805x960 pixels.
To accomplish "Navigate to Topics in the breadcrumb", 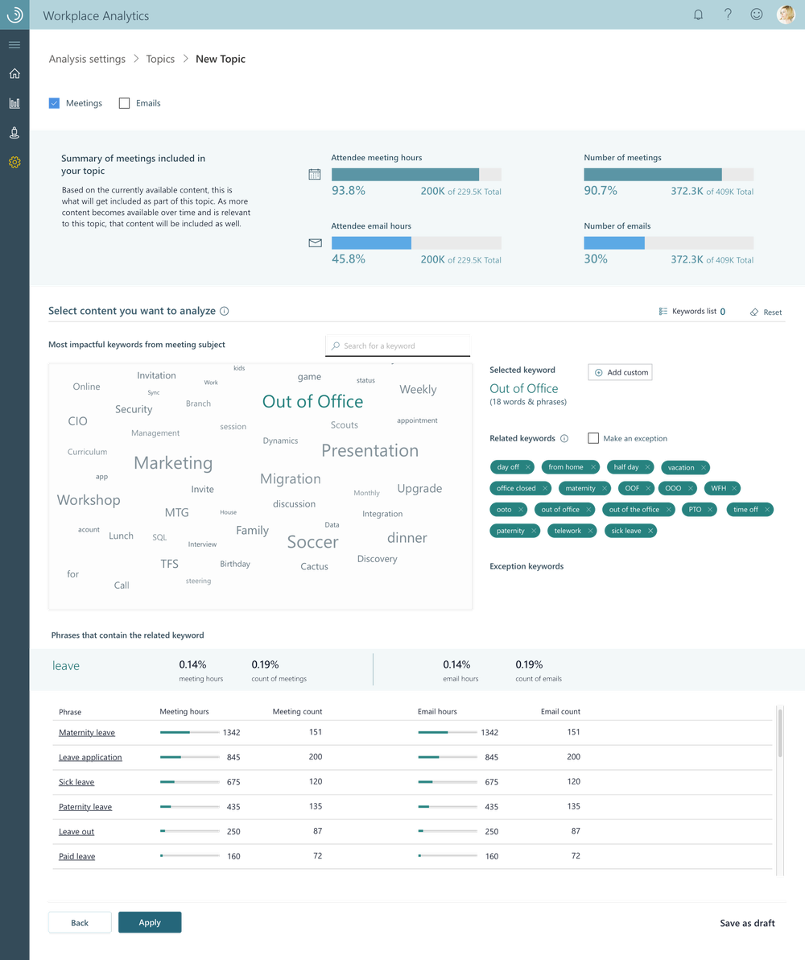I will (x=159, y=59).
